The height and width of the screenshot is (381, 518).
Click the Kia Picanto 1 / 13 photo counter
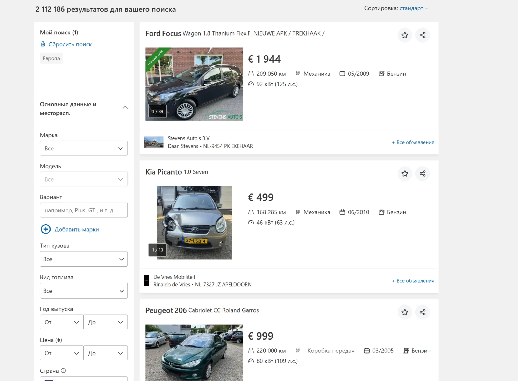(x=158, y=250)
